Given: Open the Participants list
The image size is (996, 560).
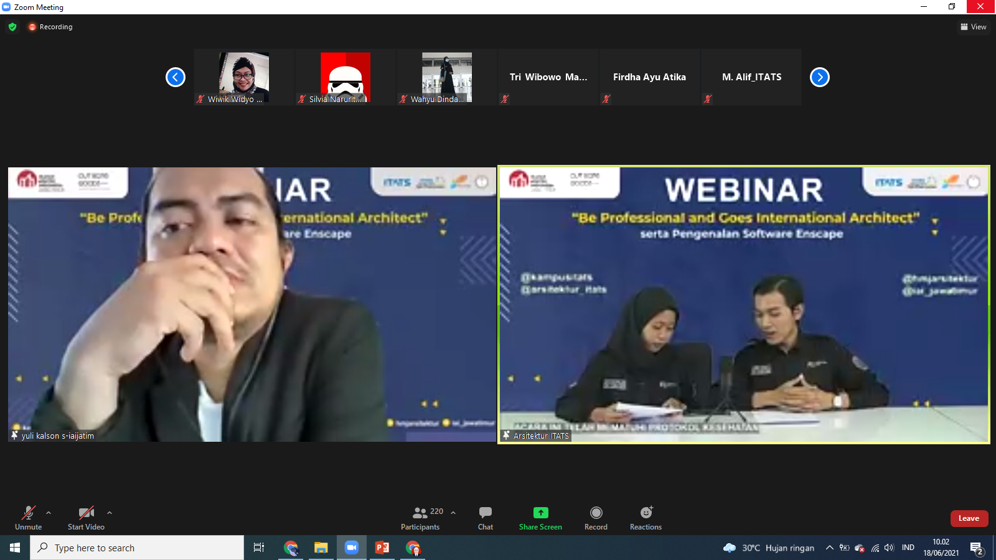Looking at the screenshot, I should pos(420,518).
